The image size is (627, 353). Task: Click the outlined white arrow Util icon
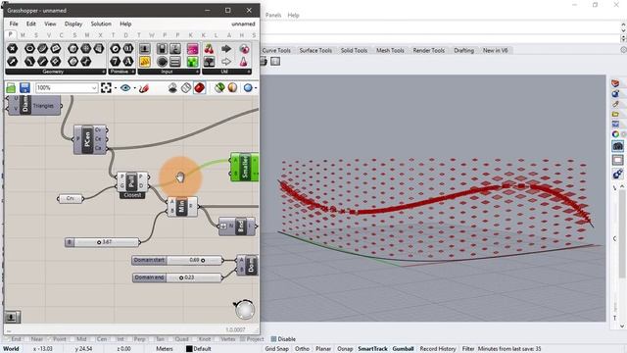pos(226,62)
